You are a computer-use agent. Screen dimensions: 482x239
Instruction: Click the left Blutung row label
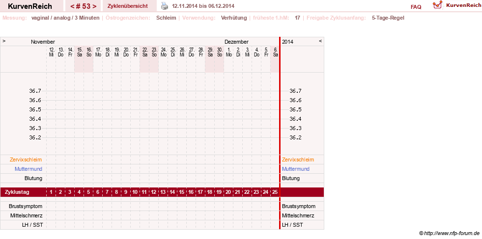(x=33, y=178)
